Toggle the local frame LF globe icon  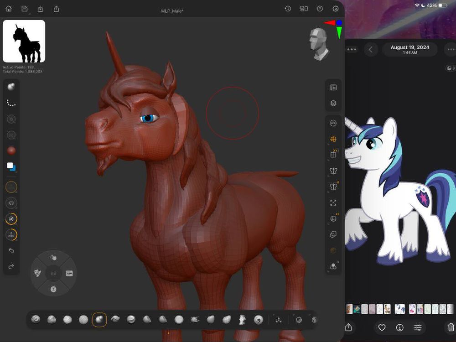pyautogui.click(x=334, y=218)
